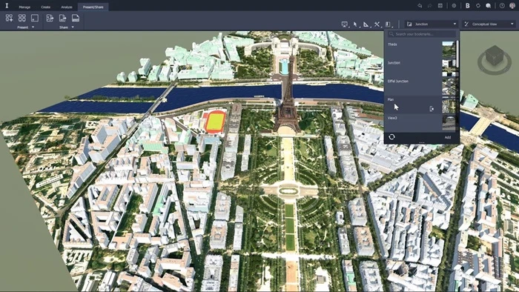Screen dimensions: 519x292
Task: Activate the measure triangle ruler tool
Action: coord(366,24)
